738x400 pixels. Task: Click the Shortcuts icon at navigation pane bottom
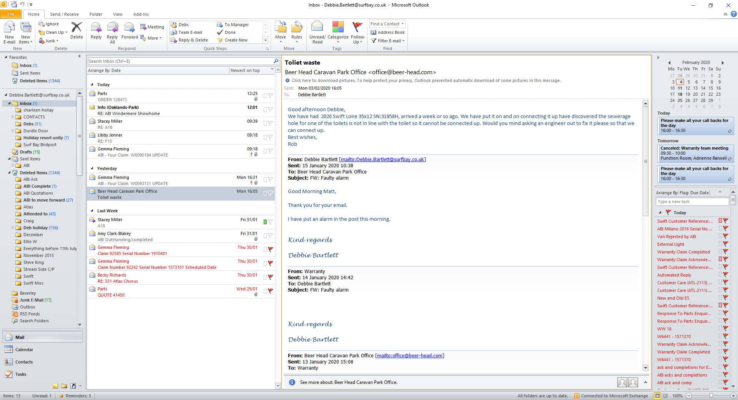(x=73, y=386)
